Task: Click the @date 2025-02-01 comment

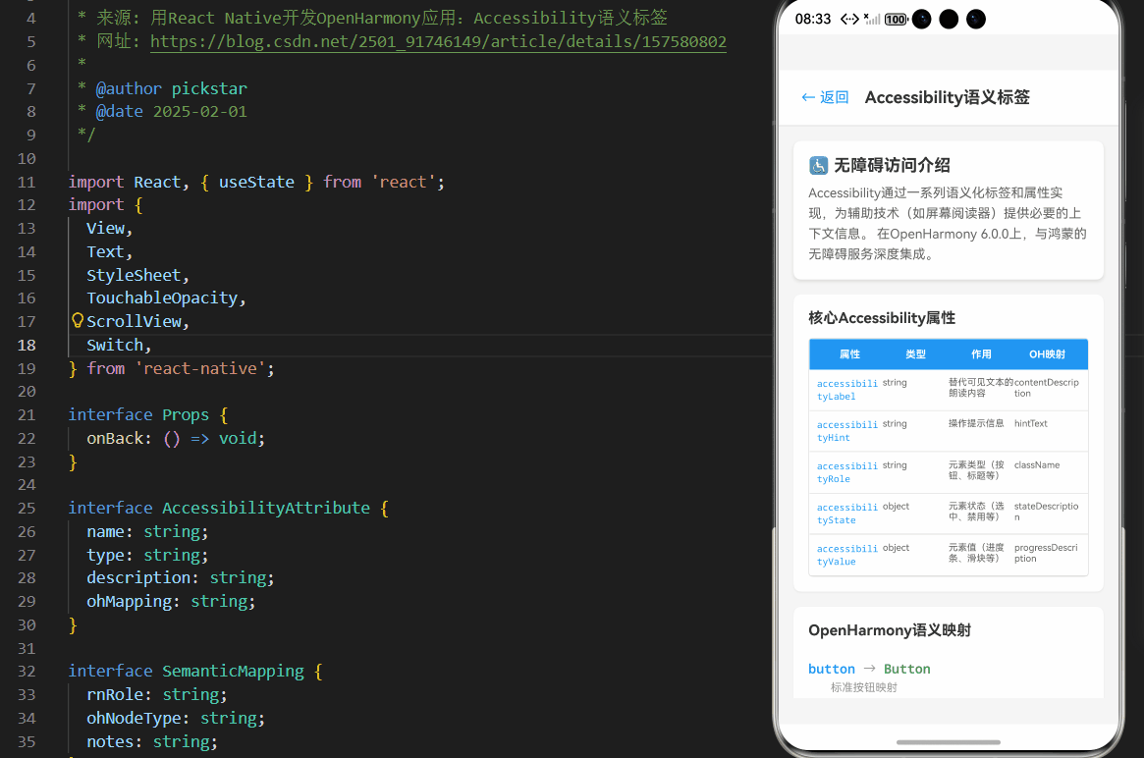Action: (x=172, y=112)
